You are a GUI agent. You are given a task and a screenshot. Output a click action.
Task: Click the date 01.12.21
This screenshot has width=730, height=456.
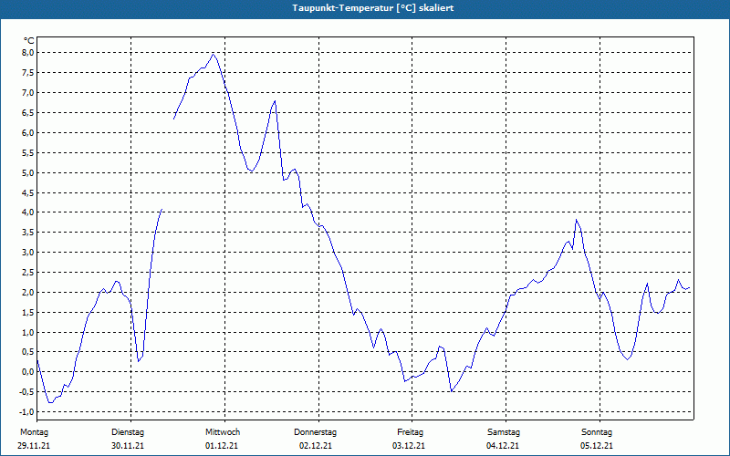[x=222, y=446]
